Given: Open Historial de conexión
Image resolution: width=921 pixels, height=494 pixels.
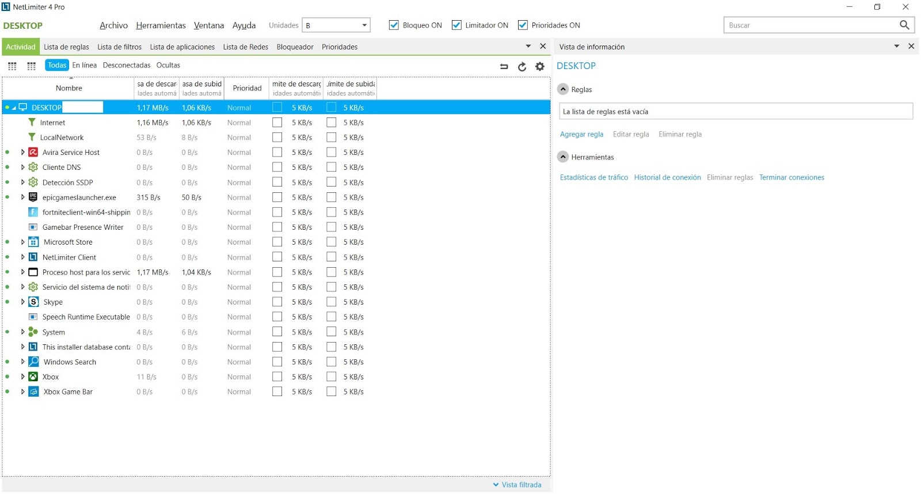Looking at the screenshot, I should point(668,177).
